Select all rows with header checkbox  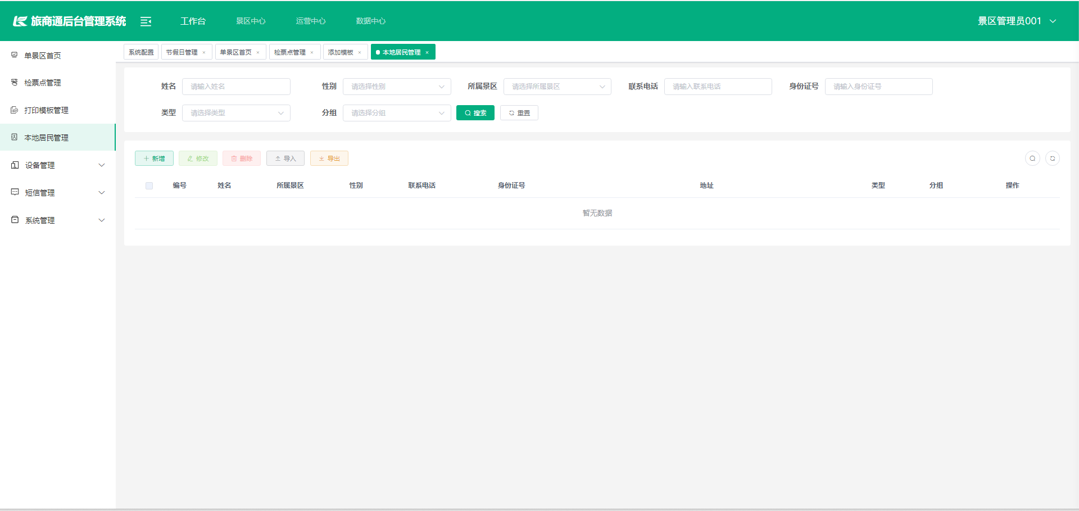(x=149, y=186)
